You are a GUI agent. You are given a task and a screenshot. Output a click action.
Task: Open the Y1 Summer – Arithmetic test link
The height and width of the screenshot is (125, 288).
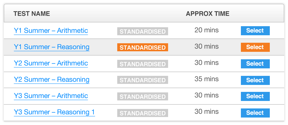[x=51, y=31]
